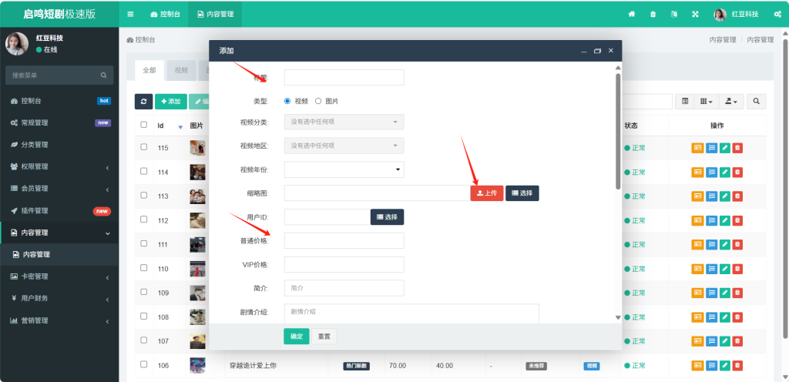Expand the 视频年份 dropdown

(x=344, y=169)
